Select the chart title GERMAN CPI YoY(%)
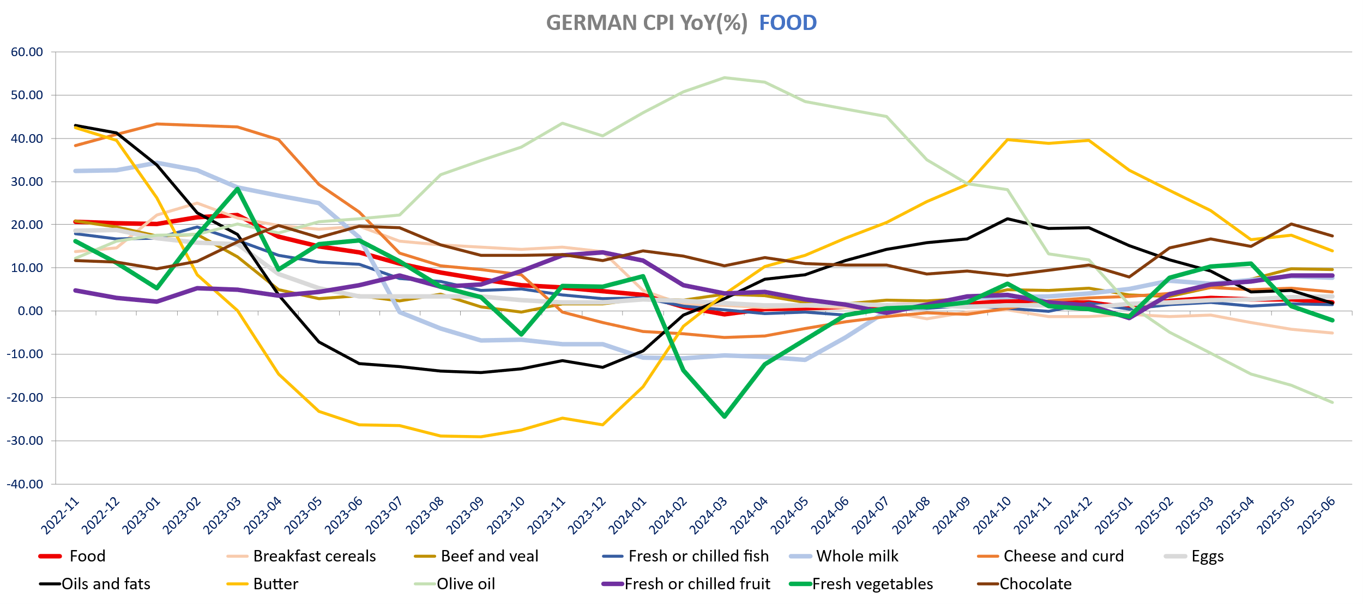This screenshot has height=604, width=1363. pos(647,23)
